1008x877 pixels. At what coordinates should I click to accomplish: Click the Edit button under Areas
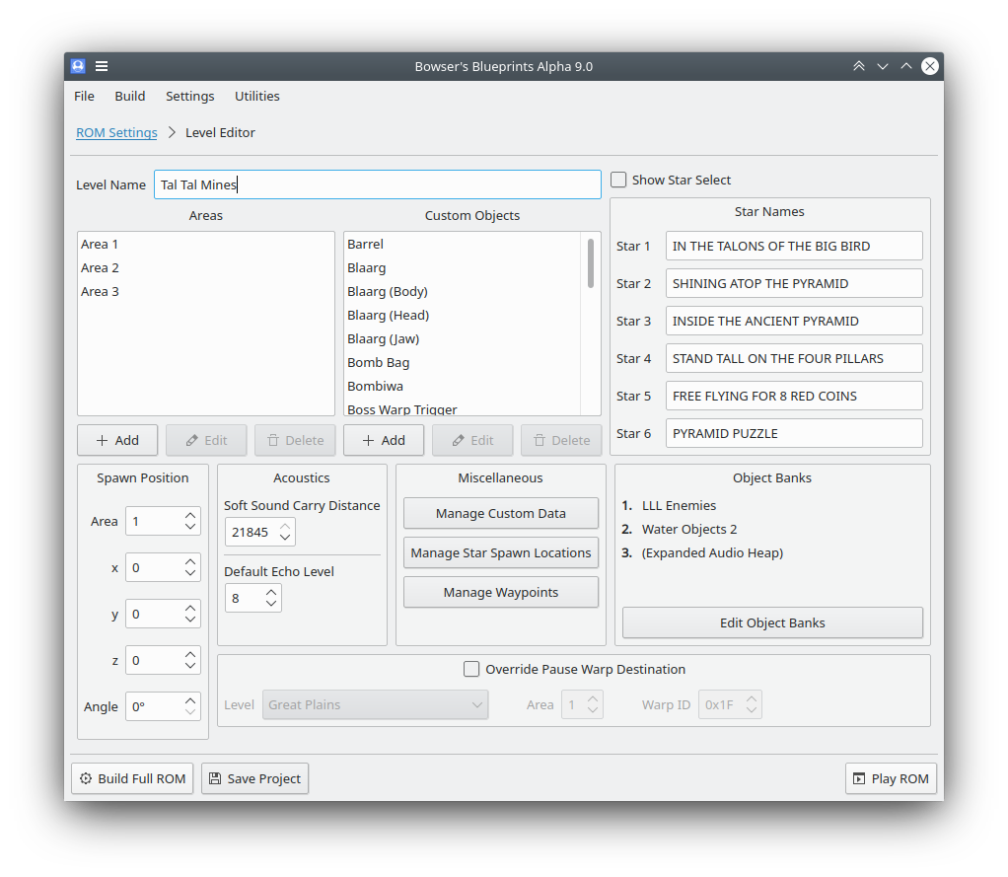(x=206, y=440)
